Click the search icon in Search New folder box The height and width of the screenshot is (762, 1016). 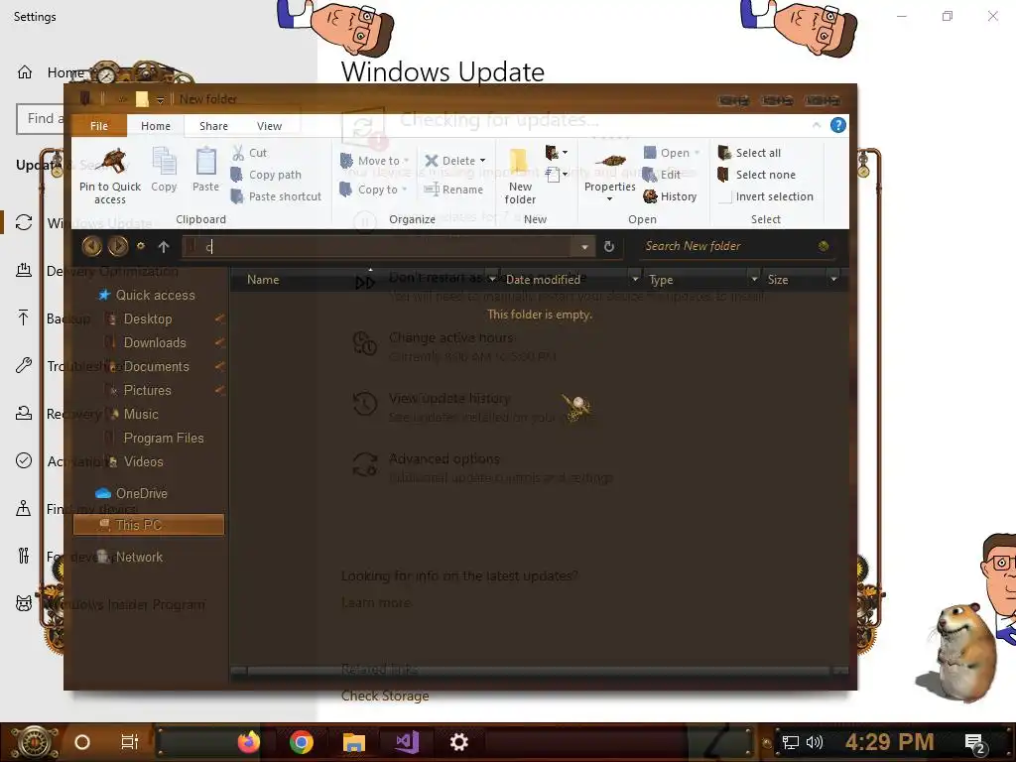[824, 246]
